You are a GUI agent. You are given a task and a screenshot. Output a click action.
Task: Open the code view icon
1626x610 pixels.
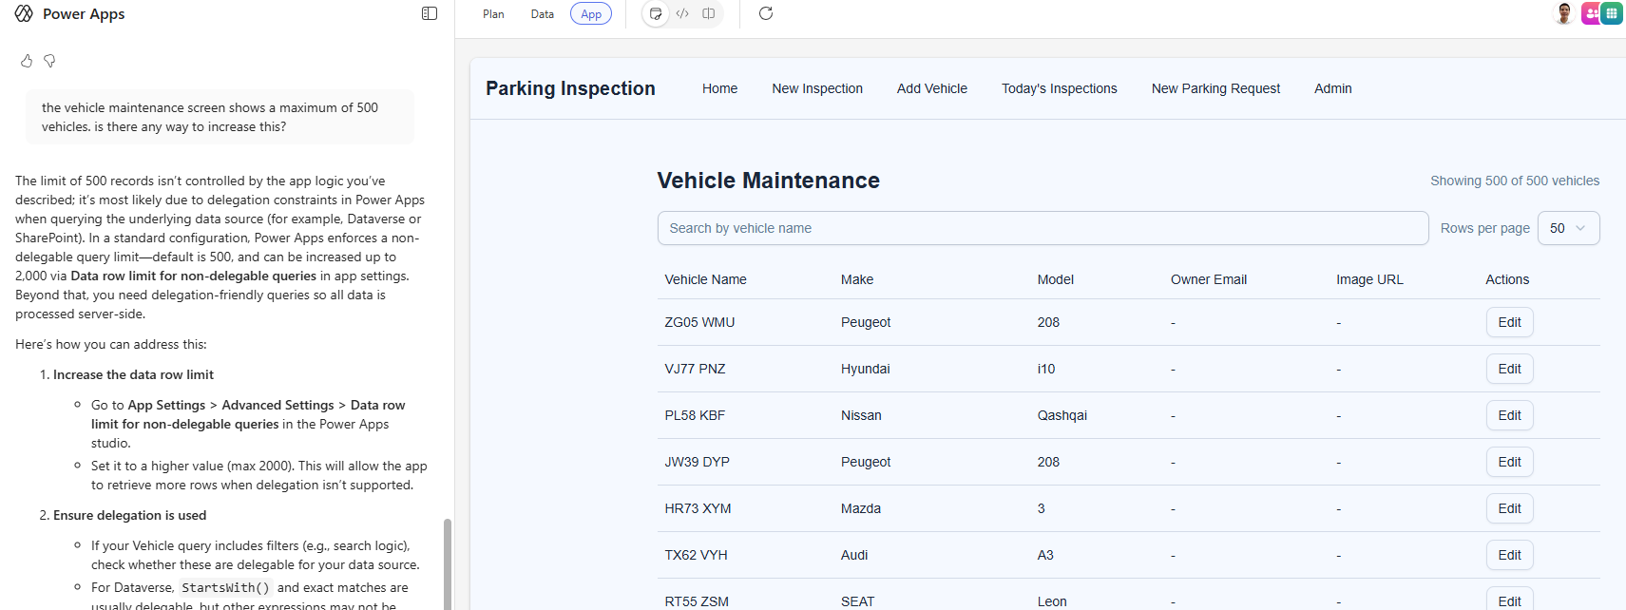point(682,13)
